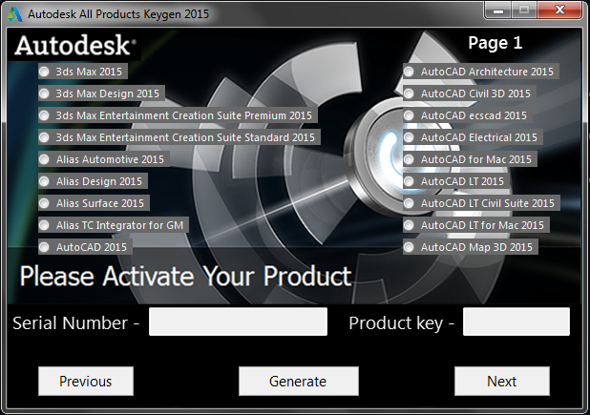
Task: Click the disabled maximize button
Action: tap(524, 10)
